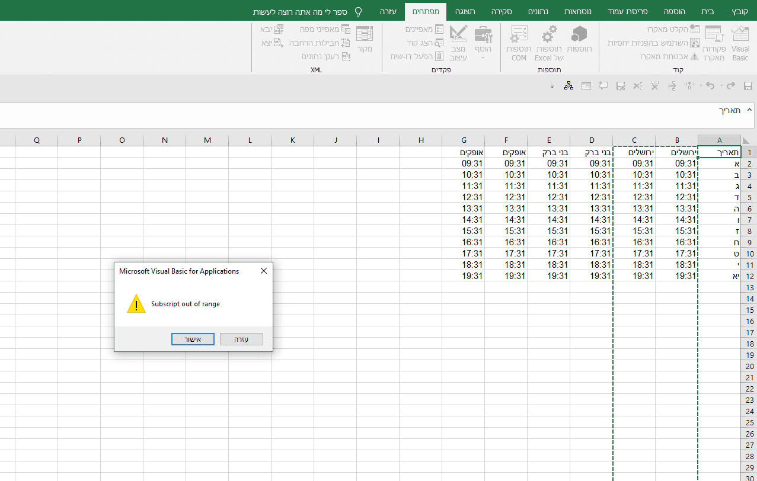
Task: Open the Customize Quick Access Toolbar dropdown
Action: 552,86
